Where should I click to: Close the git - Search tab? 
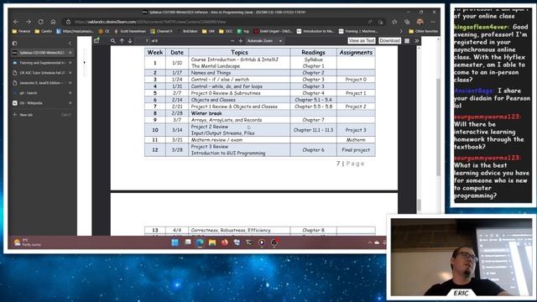coord(70,93)
